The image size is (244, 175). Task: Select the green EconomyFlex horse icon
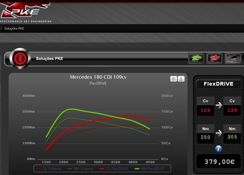coord(196,58)
